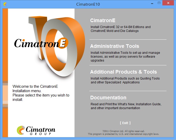Viewport: 176px width, 140px height.
Task: Click the CimatronE10 title bar app icon
Action: tap(5, 4)
